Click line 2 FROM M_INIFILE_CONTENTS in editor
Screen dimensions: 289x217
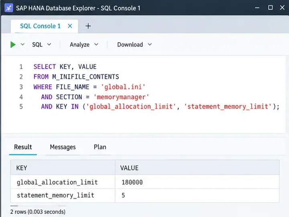[76, 76]
